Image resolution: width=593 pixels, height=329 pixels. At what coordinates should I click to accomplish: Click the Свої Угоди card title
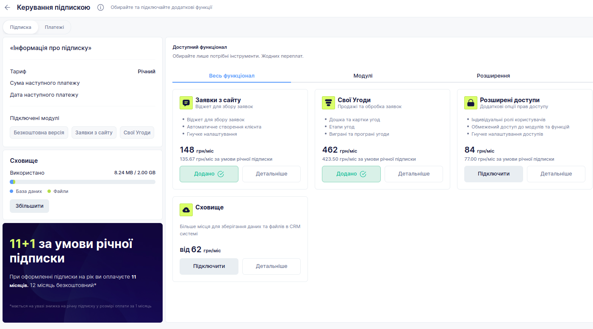[x=354, y=100]
